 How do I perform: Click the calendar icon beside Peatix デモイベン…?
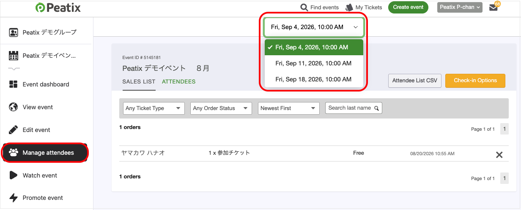[x=14, y=55]
